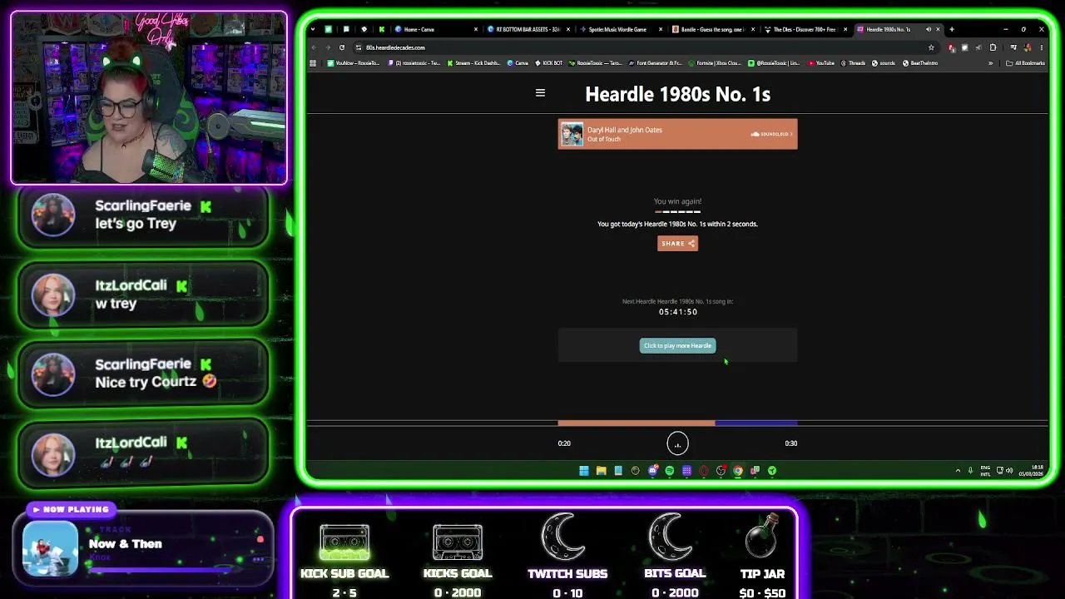Open a new browser tab
The image size is (1065, 599).
(952, 29)
